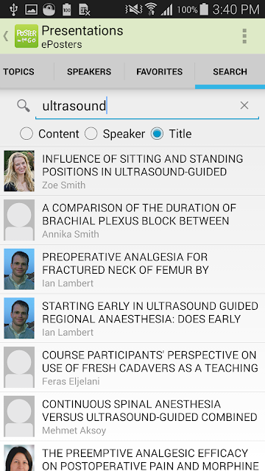Tap the Poster on the Go app icon
The width and height of the screenshot is (265, 471).
click(26, 36)
